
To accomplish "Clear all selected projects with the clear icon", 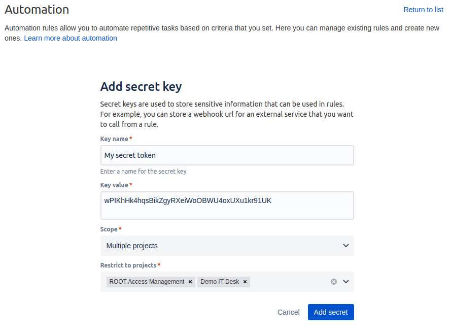I will [333, 281].
